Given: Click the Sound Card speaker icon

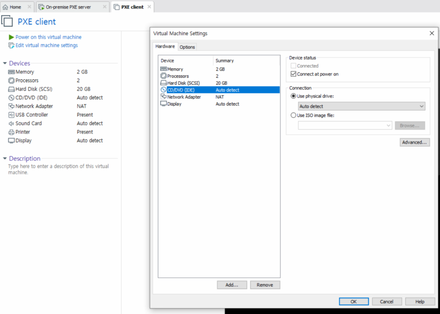Looking at the screenshot, I should pos(11,123).
